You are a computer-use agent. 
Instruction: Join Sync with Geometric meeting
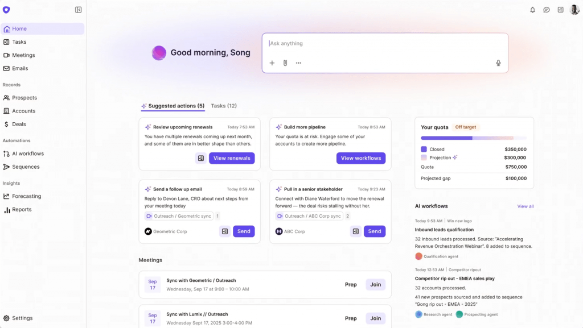pos(376,285)
